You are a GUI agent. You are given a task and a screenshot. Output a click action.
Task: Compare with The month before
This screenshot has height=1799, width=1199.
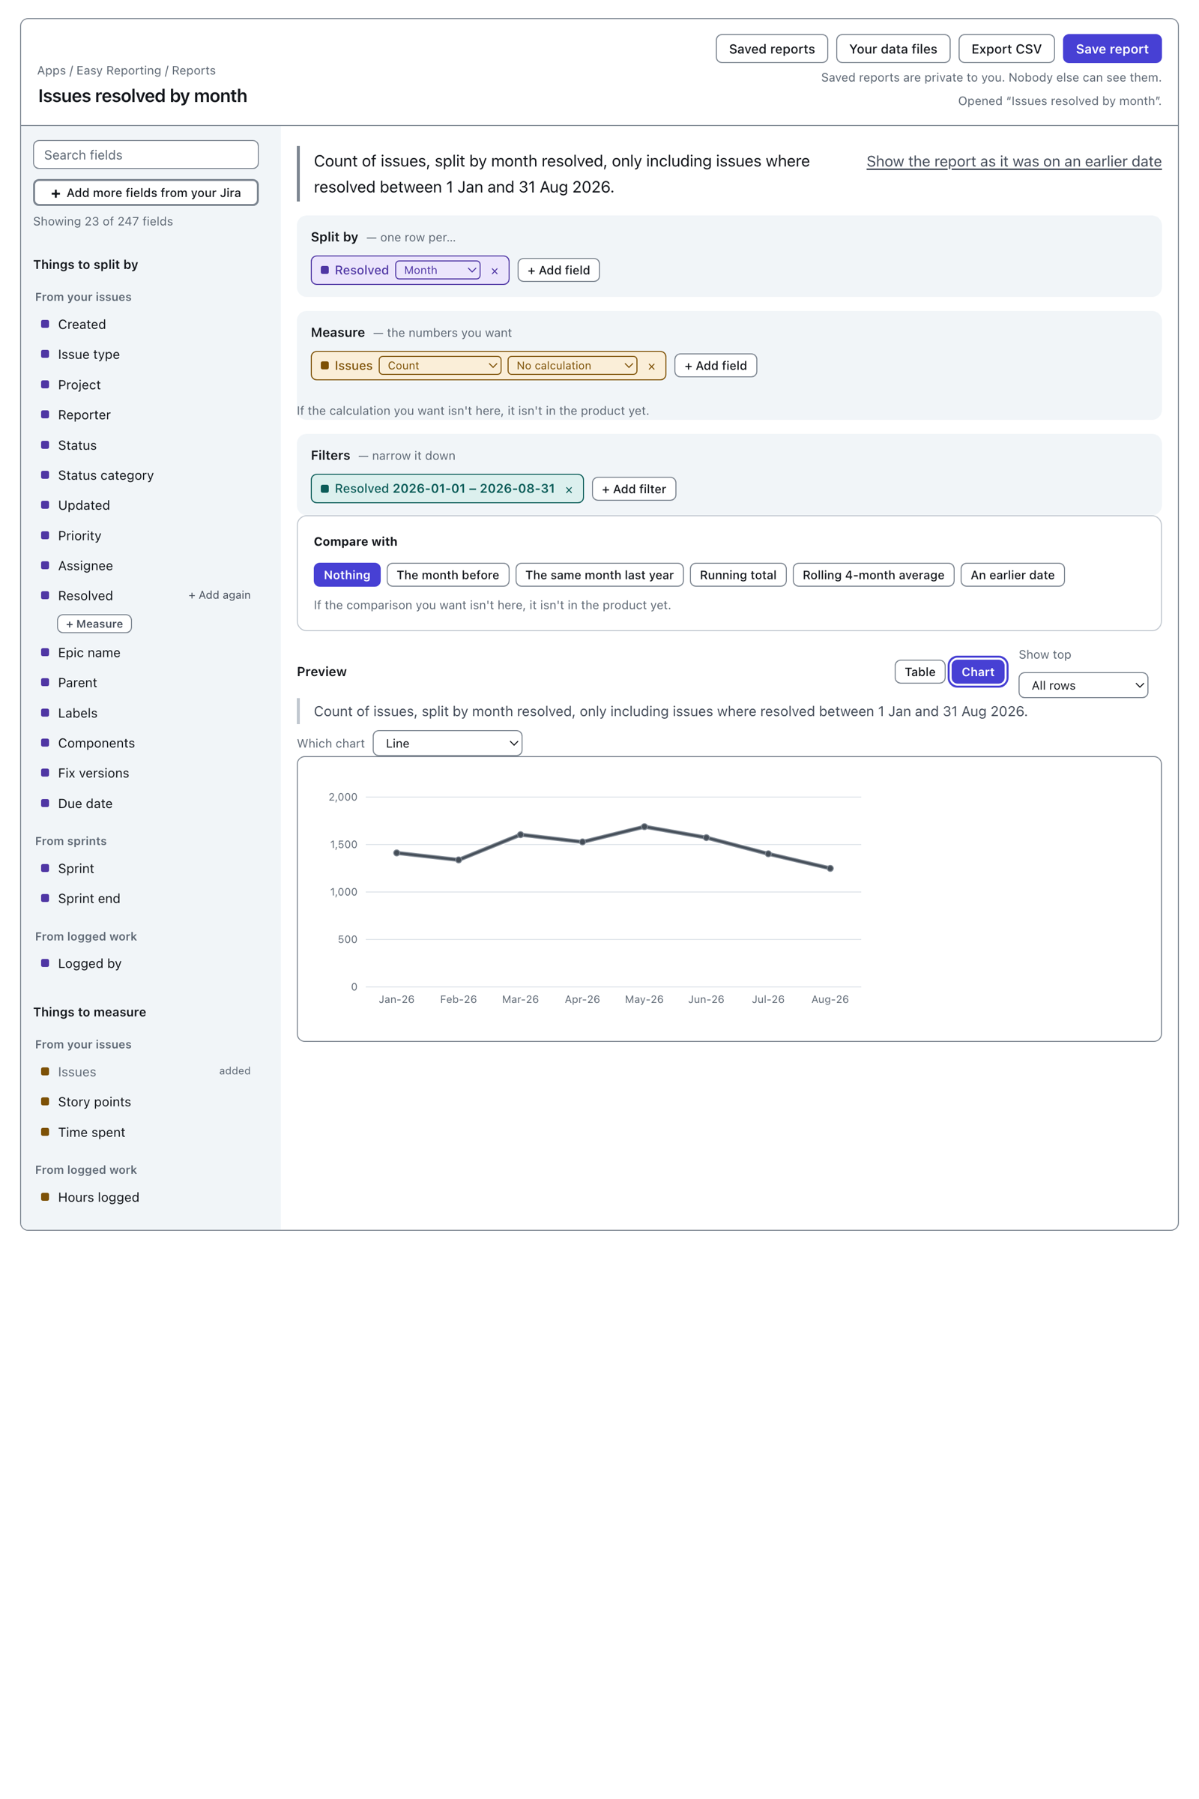point(448,575)
